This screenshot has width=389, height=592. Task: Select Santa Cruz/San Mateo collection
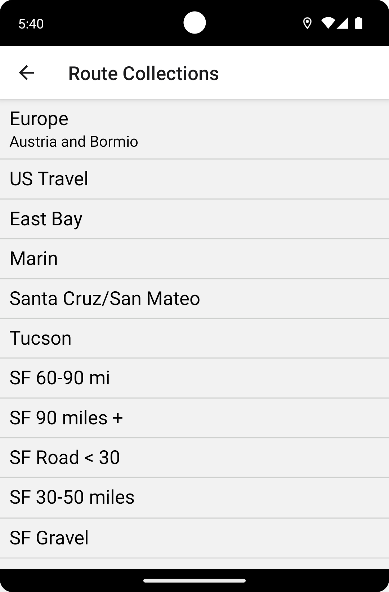pyautogui.click(x=194, y=299)
